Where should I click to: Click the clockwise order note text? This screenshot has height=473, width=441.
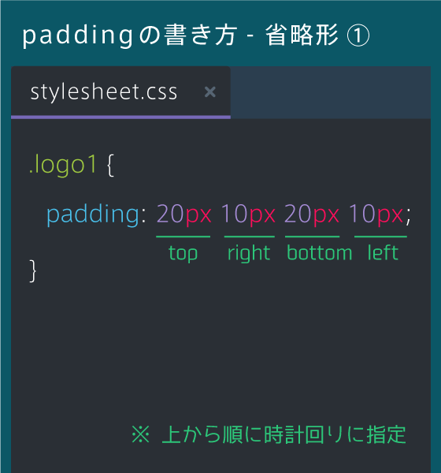click(x=284, y=434)
